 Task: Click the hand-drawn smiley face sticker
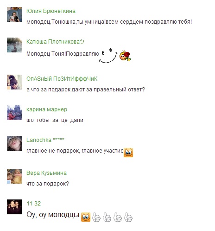(108, 56)
